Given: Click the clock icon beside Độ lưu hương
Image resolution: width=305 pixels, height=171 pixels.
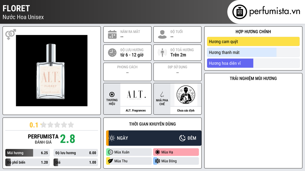Looking at the screenshot, I should click(x=112, y=53).
